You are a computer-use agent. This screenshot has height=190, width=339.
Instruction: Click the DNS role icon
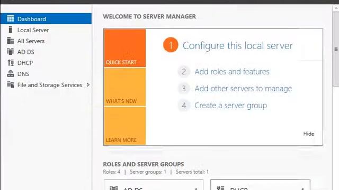point(11,74)
